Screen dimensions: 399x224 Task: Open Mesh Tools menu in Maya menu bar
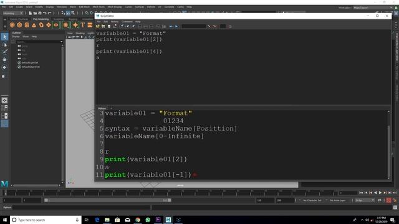pos(99,7)
